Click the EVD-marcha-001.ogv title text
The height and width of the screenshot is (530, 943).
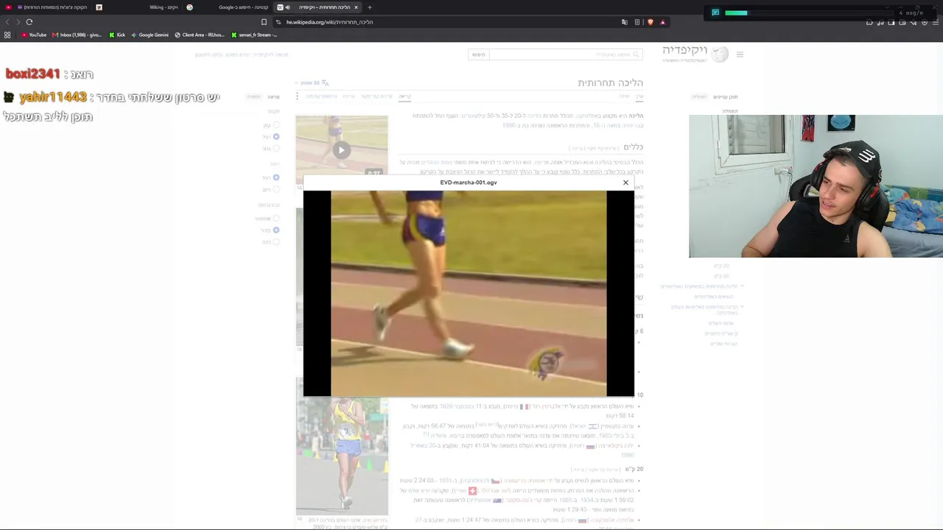tap(469, 183)
